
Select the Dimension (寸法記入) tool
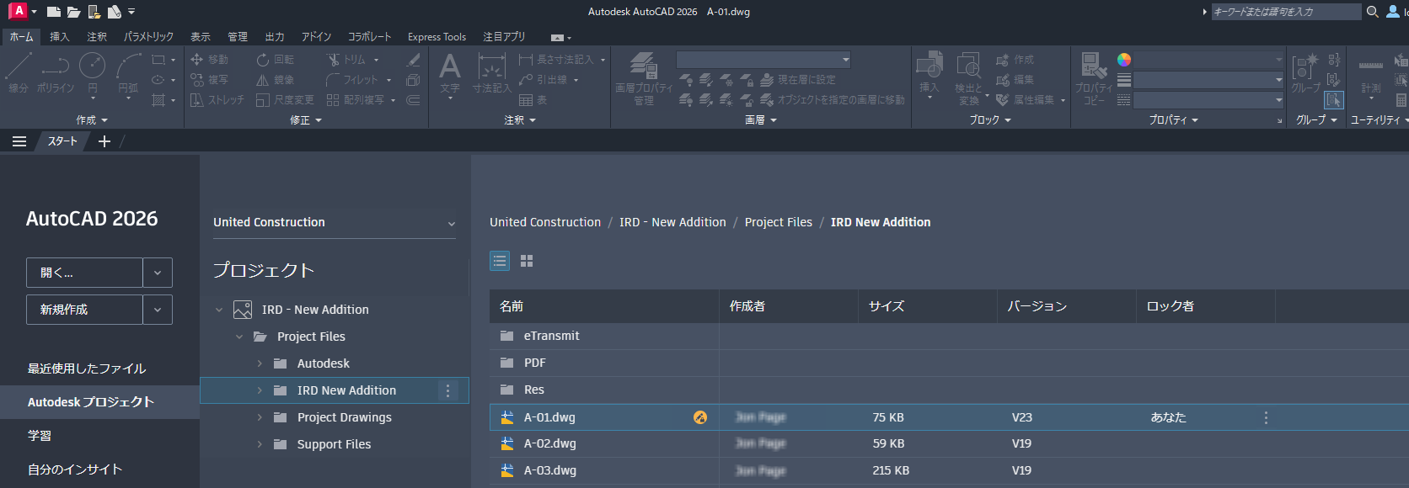pyautogui.click(x=491, y=72)
